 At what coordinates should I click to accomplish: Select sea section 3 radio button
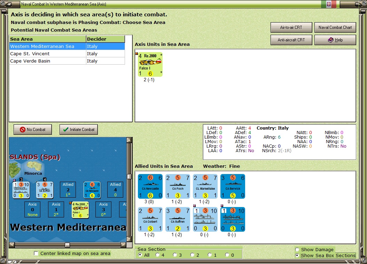pyautogui.click(x=175, y=255)
